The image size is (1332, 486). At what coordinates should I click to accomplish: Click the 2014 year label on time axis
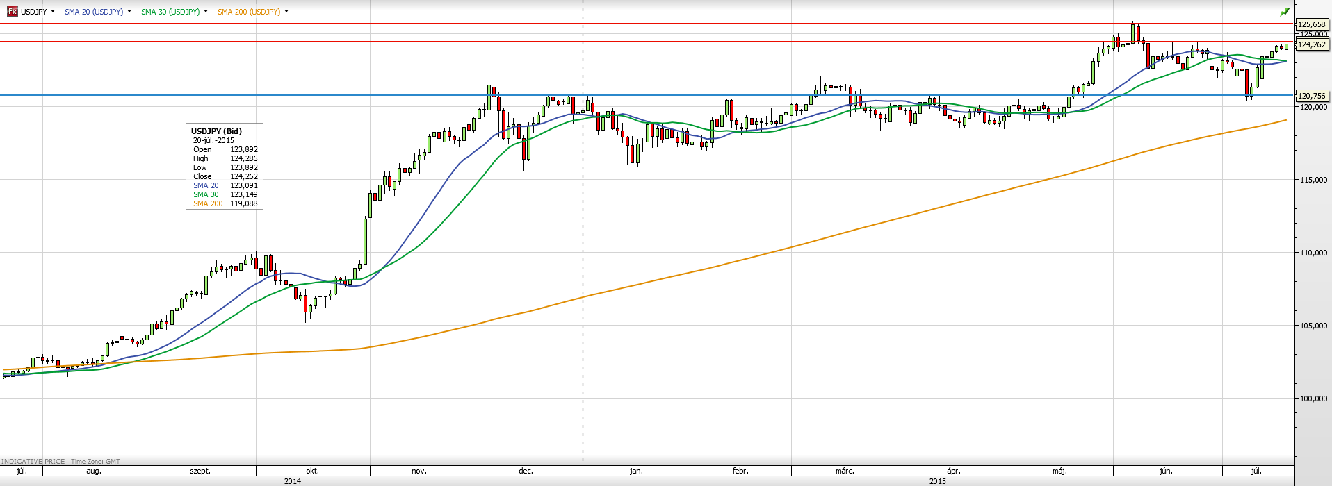click(x=293, y=481)
